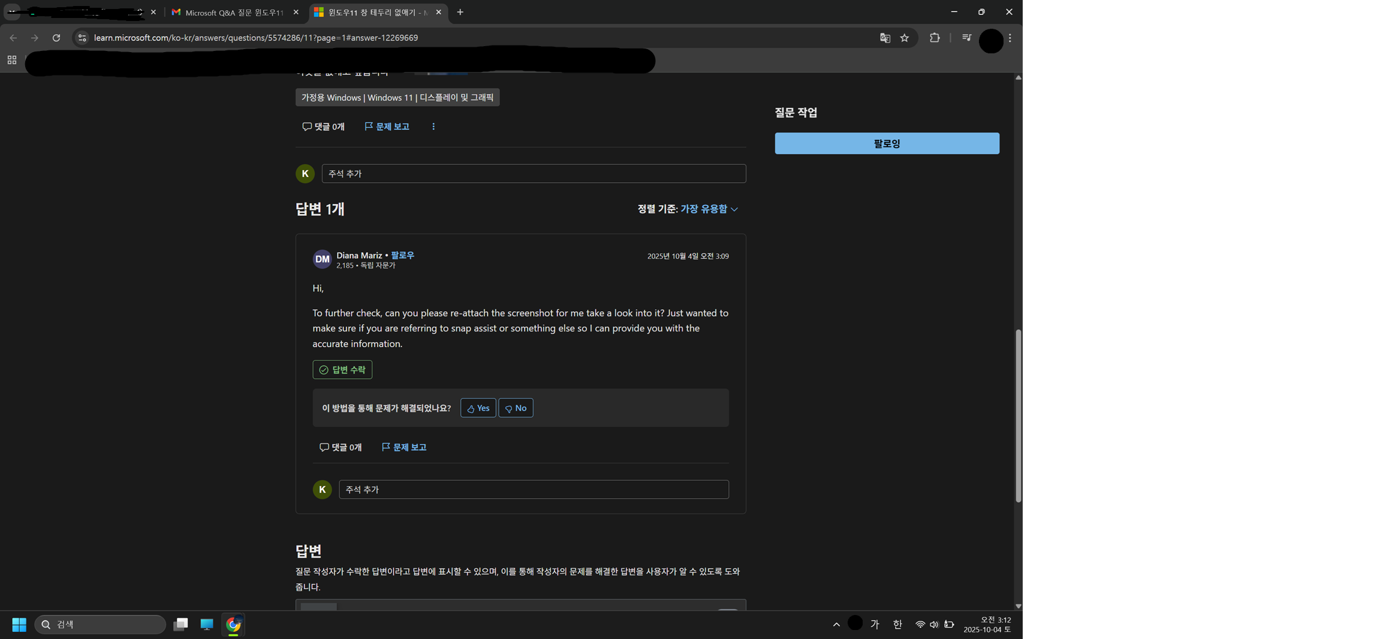Go back to the previous page
Image resolution: width=1386 pixels, height=639 pixels.
pyautogui.click(x=13, y=38)
